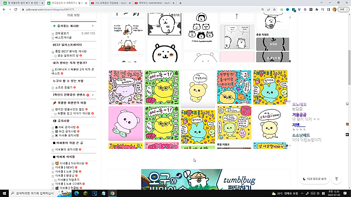Open the media control playlist icon

click(x=322, y=10)
